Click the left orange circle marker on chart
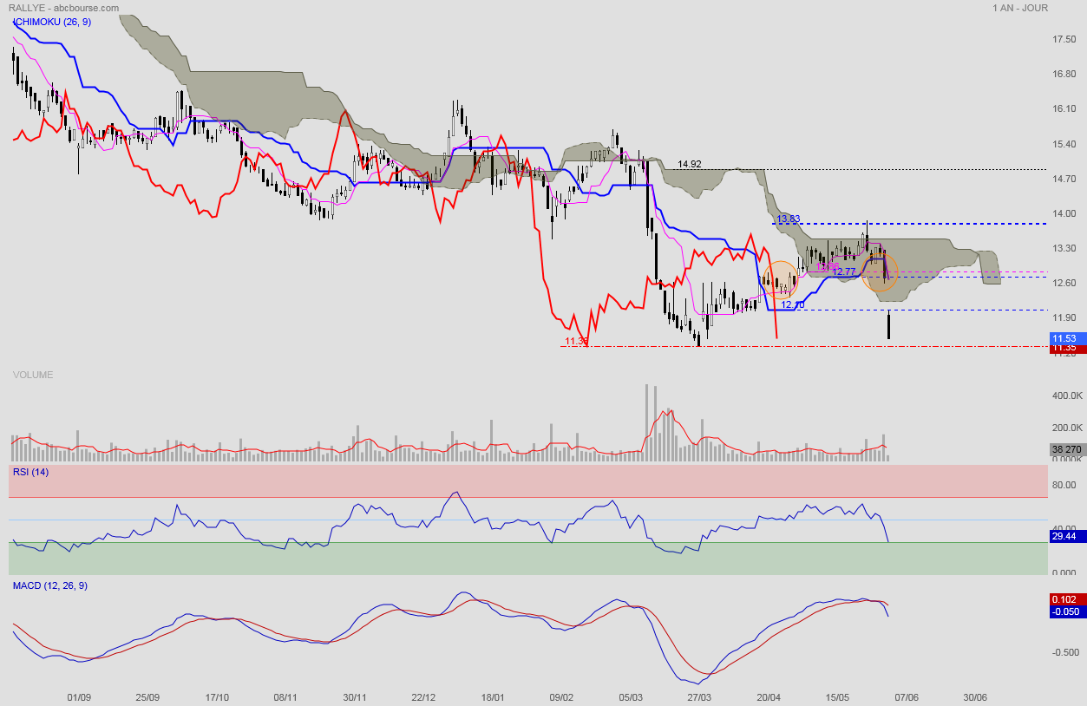This screenshot has height=706, width=1087. click(780, 279)
